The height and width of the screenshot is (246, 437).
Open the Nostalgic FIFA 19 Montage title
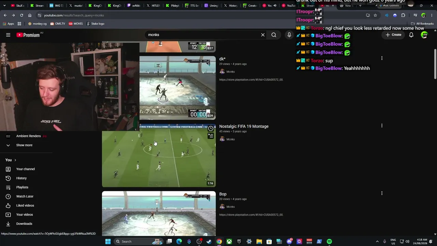tap(244, 126)
